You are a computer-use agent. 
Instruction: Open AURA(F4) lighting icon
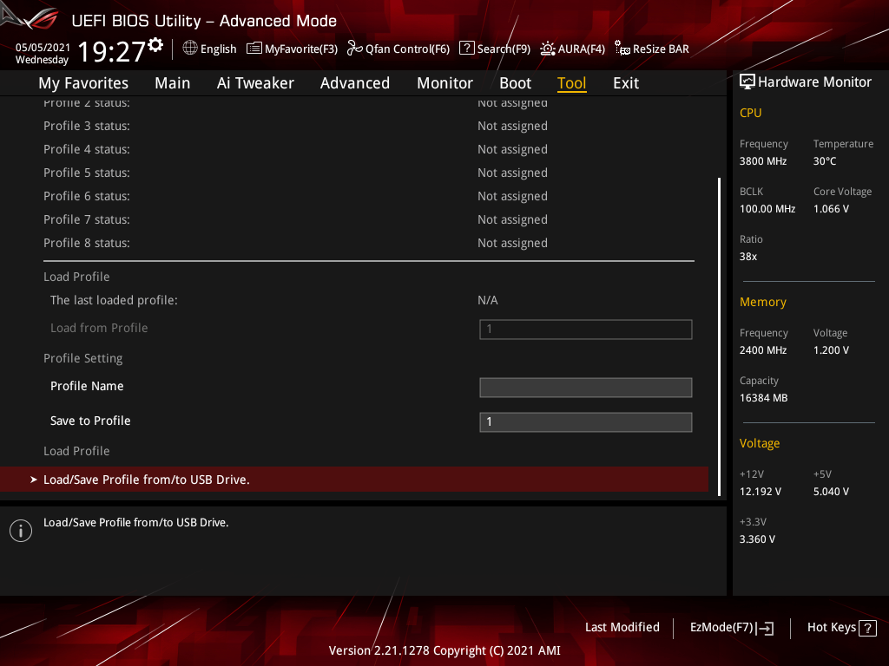[x=547, y=49]
